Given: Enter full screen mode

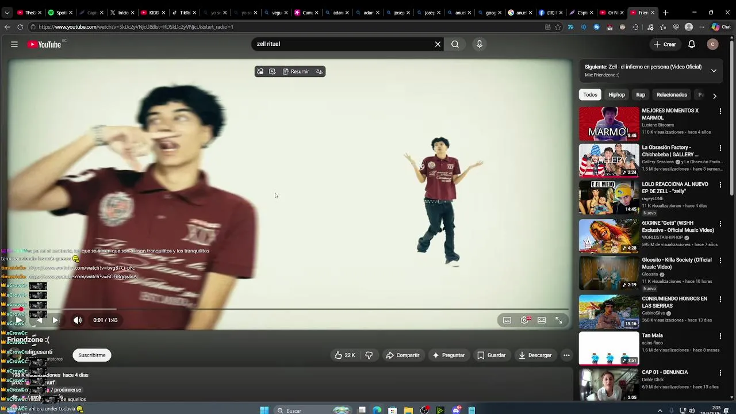Looking at the screenshot, I should (x=559, y=320).
